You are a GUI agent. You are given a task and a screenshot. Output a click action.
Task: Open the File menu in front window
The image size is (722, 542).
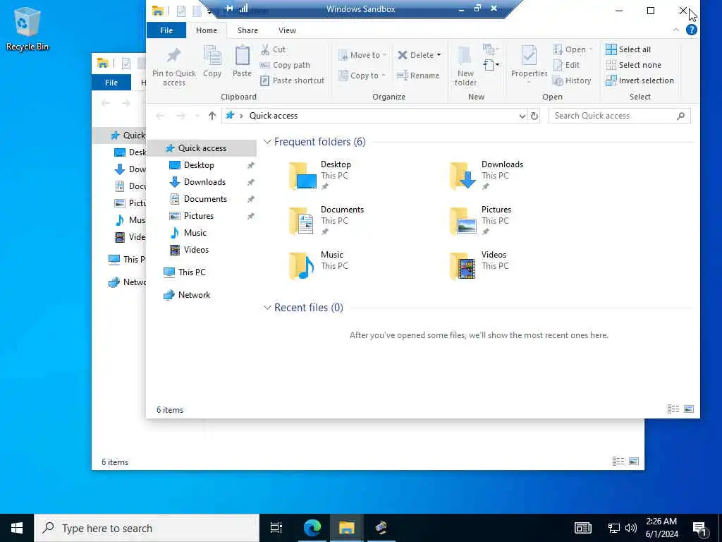[166, 30]
